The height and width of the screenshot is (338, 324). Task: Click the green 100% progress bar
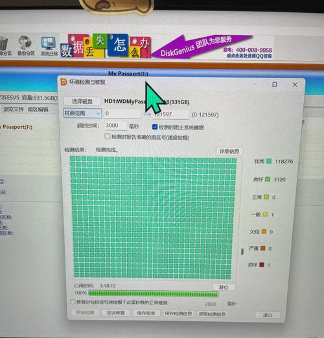pos(153,293)
